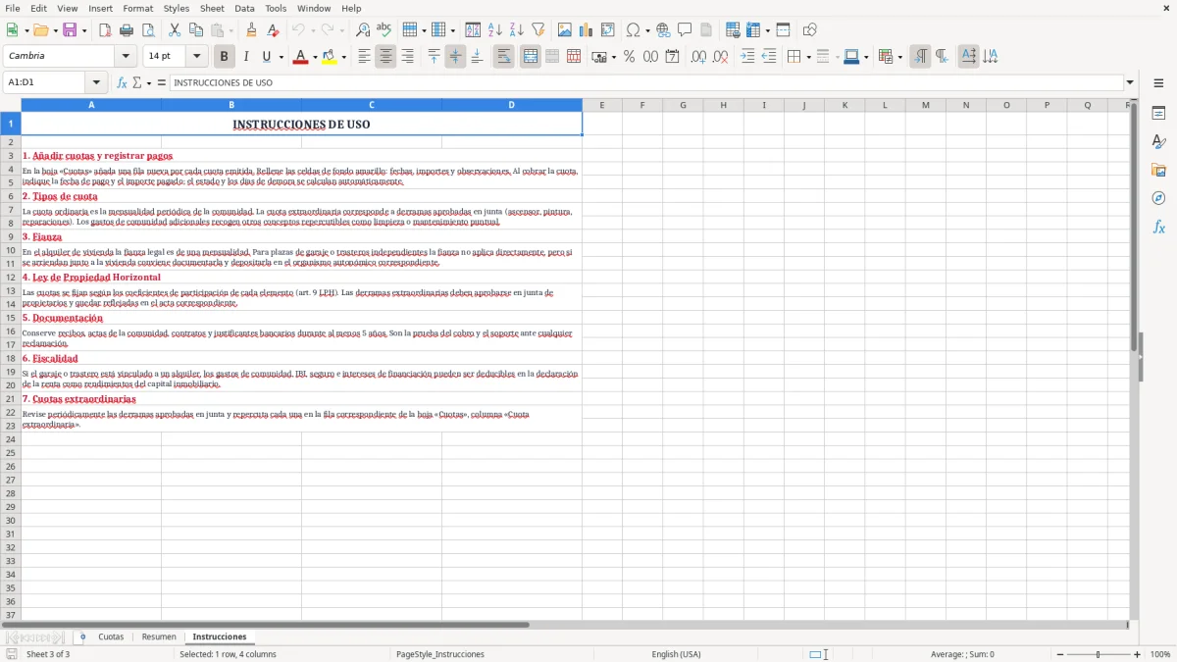Open the Format menu
Viewport: 1177px width, 662px height.
[137, 8]
